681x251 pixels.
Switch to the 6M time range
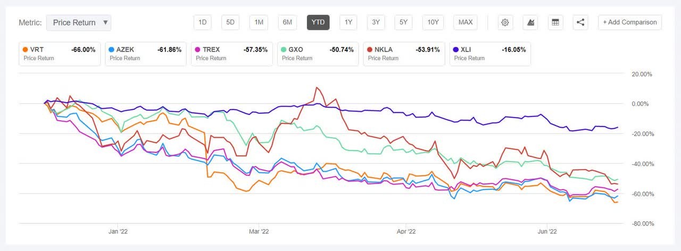click(x=287, y=22)
